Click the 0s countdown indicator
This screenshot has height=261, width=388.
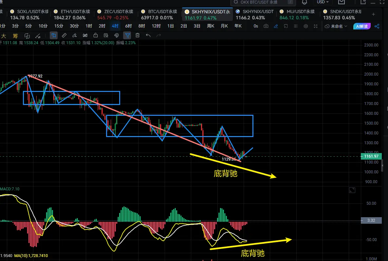click(256, 26)
